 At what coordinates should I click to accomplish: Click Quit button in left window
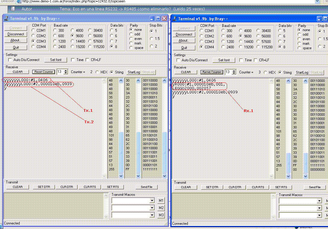tap(16, 47)
